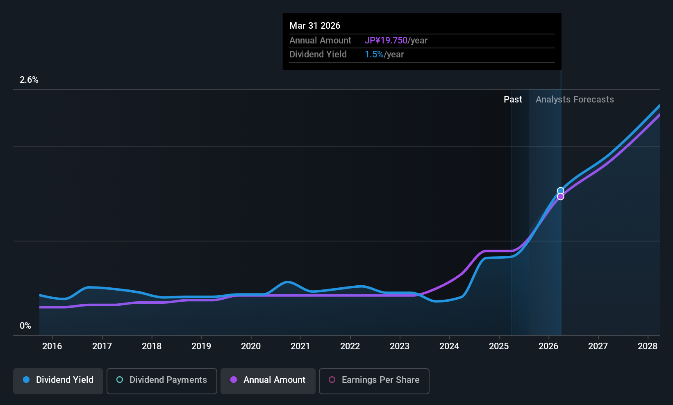Switch to the Past section of the chart
The image size is (673, 405).
point(513,99)
